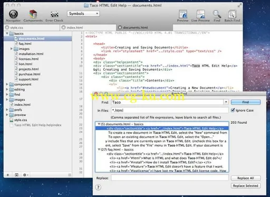The height and width of the screenshot is (197, 270).
Task: Select index.html in the sidebar tree
Action: coord(22,105)
